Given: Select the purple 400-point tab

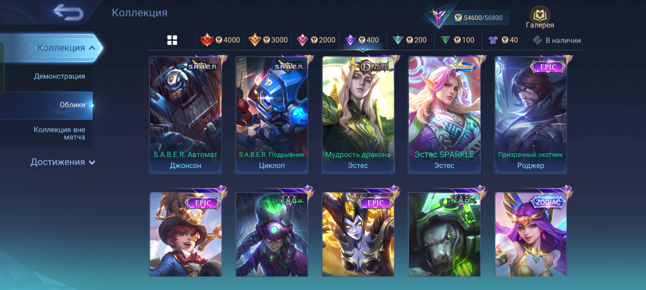Looking at the screenshot, I should click(362, 40).
